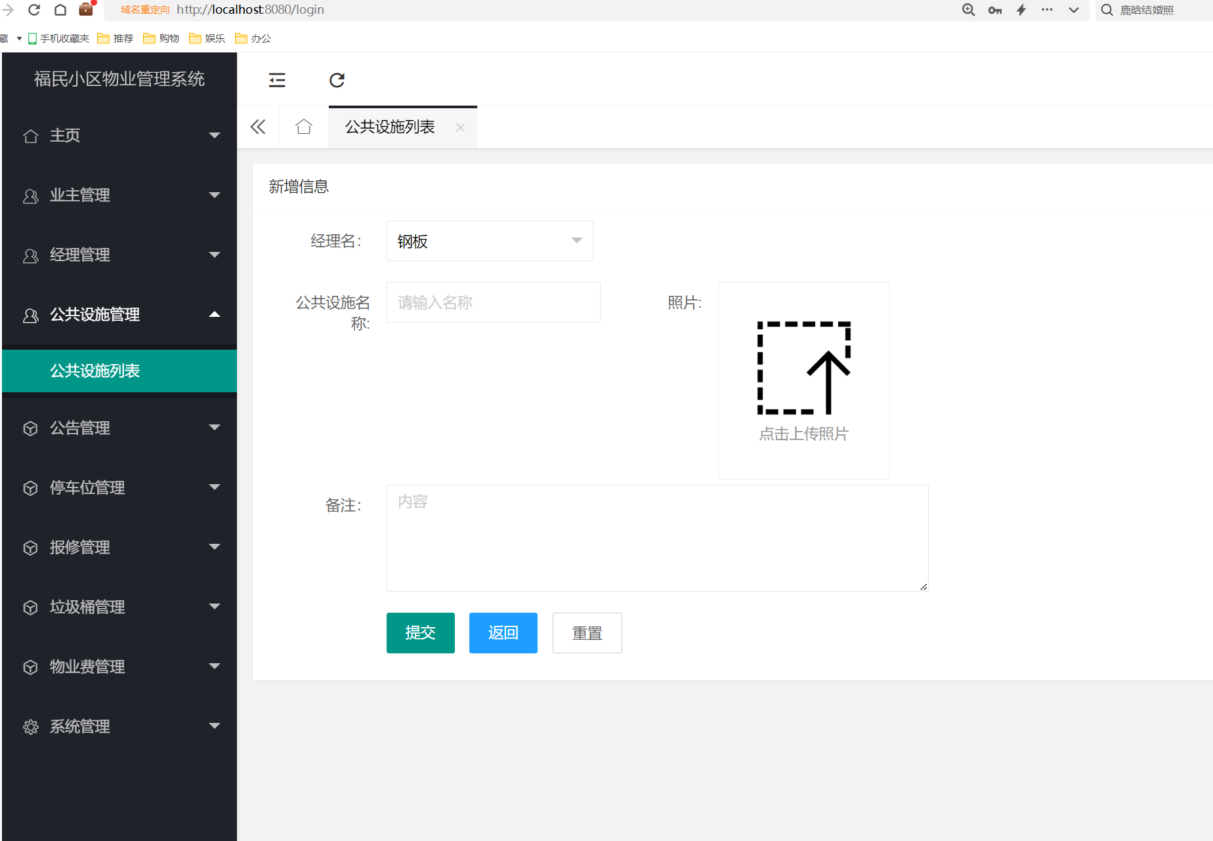1213x841 pixels.
Task: Expand the 报修管理 menu arrow
Action: 214,546
